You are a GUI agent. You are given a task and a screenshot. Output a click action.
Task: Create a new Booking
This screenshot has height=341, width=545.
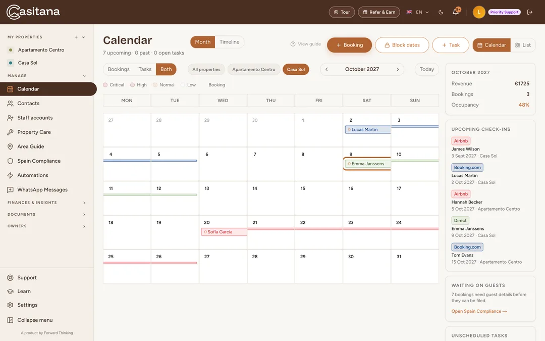click(349, 45)
